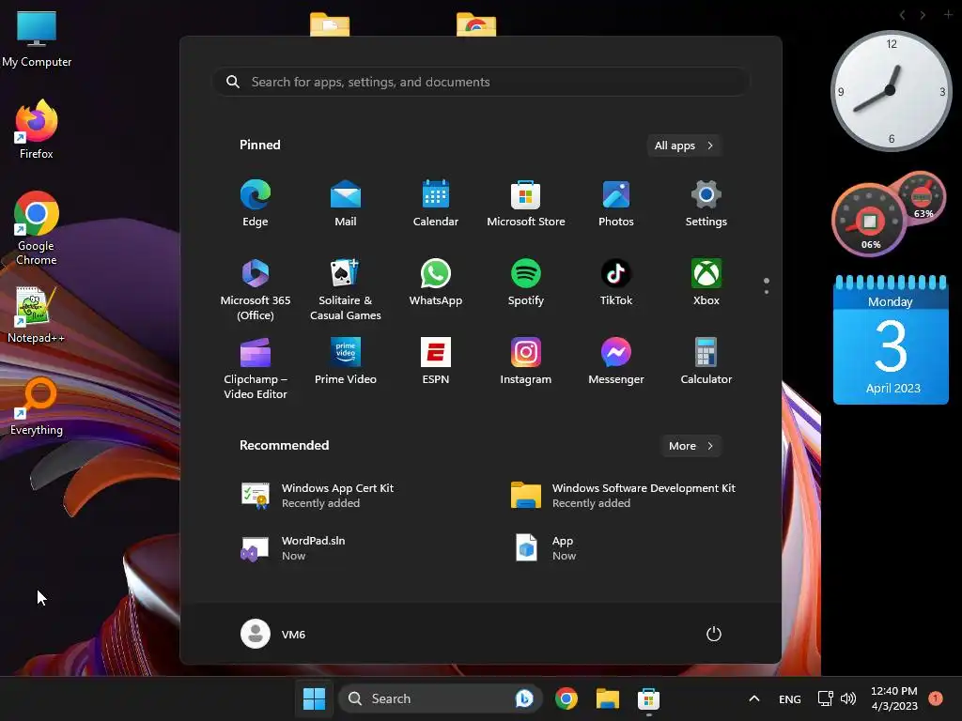Open the TikTok app
This screenshot has width=962, height=721.
click(x=616, y=282)
